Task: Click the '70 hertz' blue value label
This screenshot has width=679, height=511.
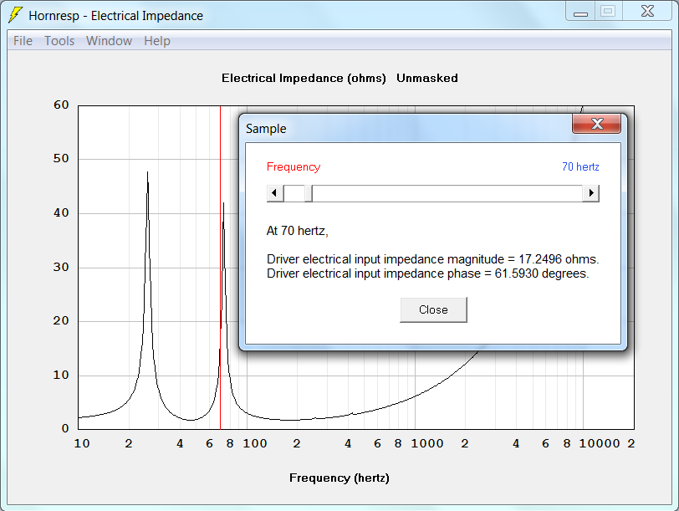Action: click(x=580, y=166)
